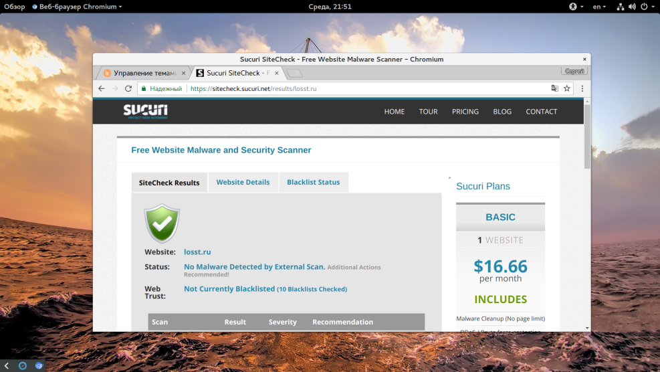Click the Сергей profile button
The width and height of the screenshot is (660, 372).
[574, 71]
